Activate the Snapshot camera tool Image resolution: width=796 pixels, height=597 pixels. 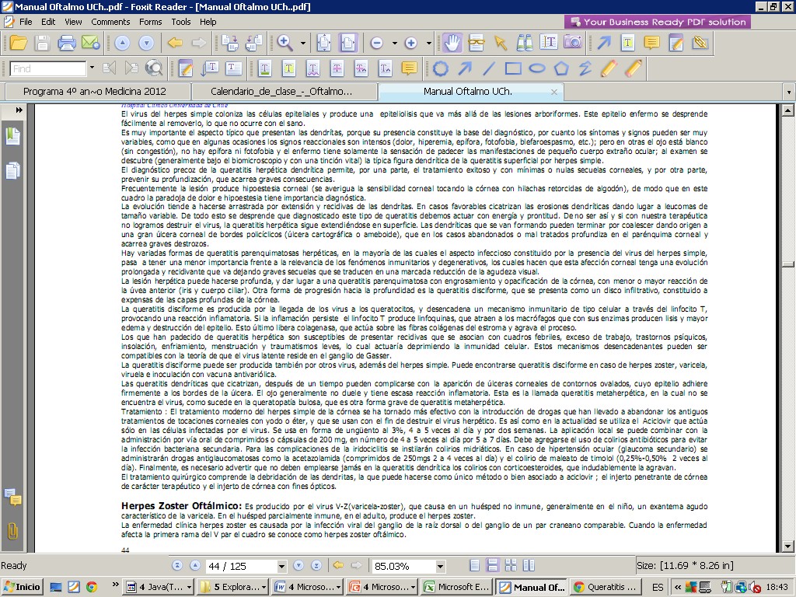[x=573, y=43]
